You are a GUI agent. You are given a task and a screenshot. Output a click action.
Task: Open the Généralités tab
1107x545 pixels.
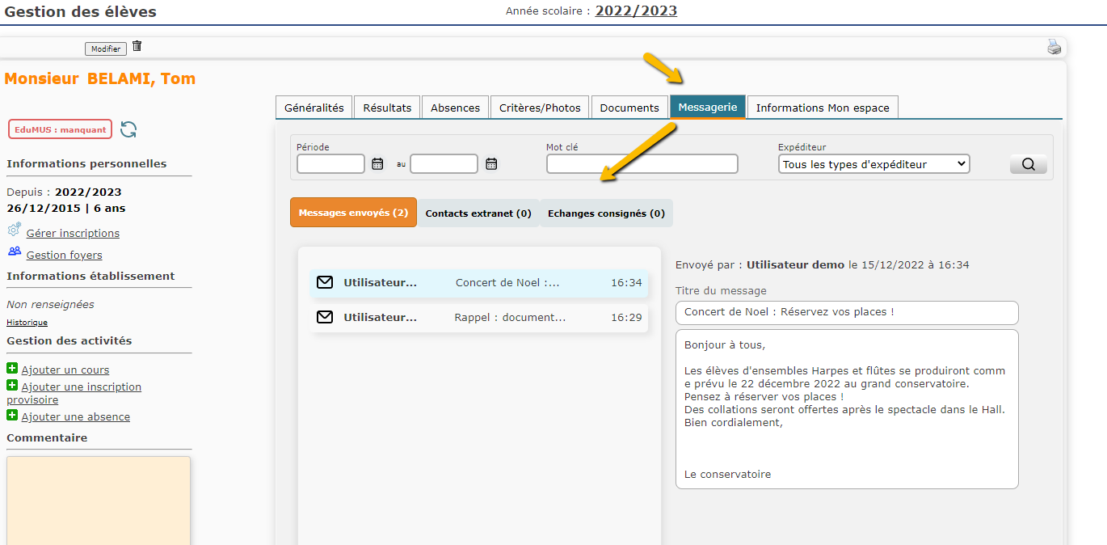[x=314, y=108]
